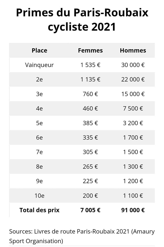
Task: Select the '4e' place cell
Action: (39, 109)
